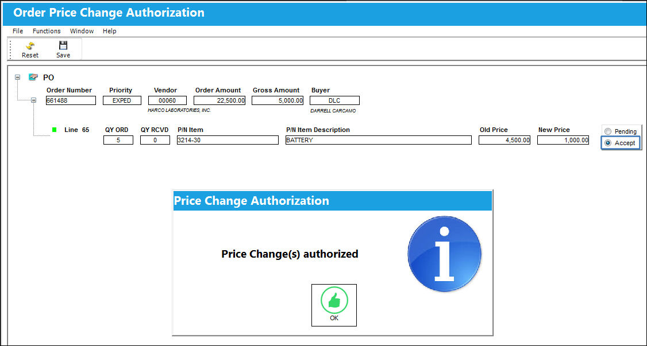The image size is (647, 346).
Task: Click the toolbar drag handle grip
Action: 11,49
